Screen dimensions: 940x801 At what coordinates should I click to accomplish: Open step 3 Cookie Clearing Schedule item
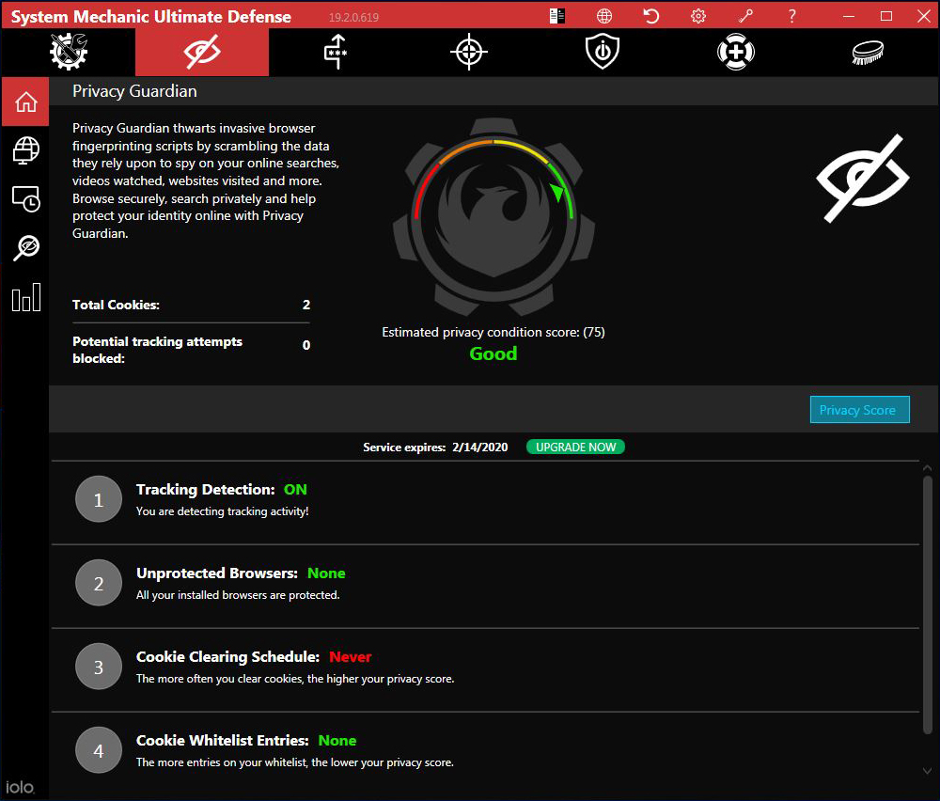tap(485, 670)
